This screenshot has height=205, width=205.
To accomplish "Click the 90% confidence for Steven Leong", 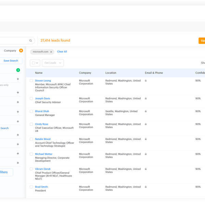I will pyautogui.click(x=198, y=81).
